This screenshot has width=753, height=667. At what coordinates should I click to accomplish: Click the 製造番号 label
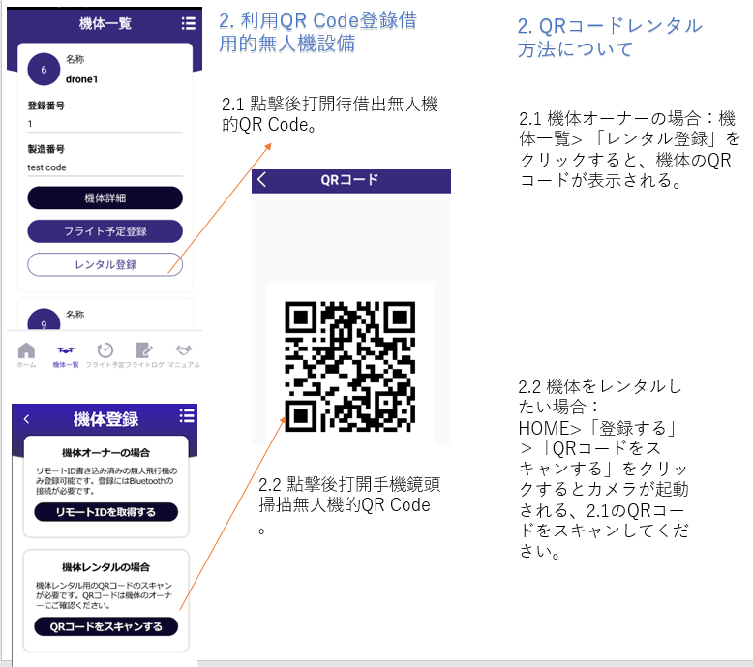(x=46, y=149)
